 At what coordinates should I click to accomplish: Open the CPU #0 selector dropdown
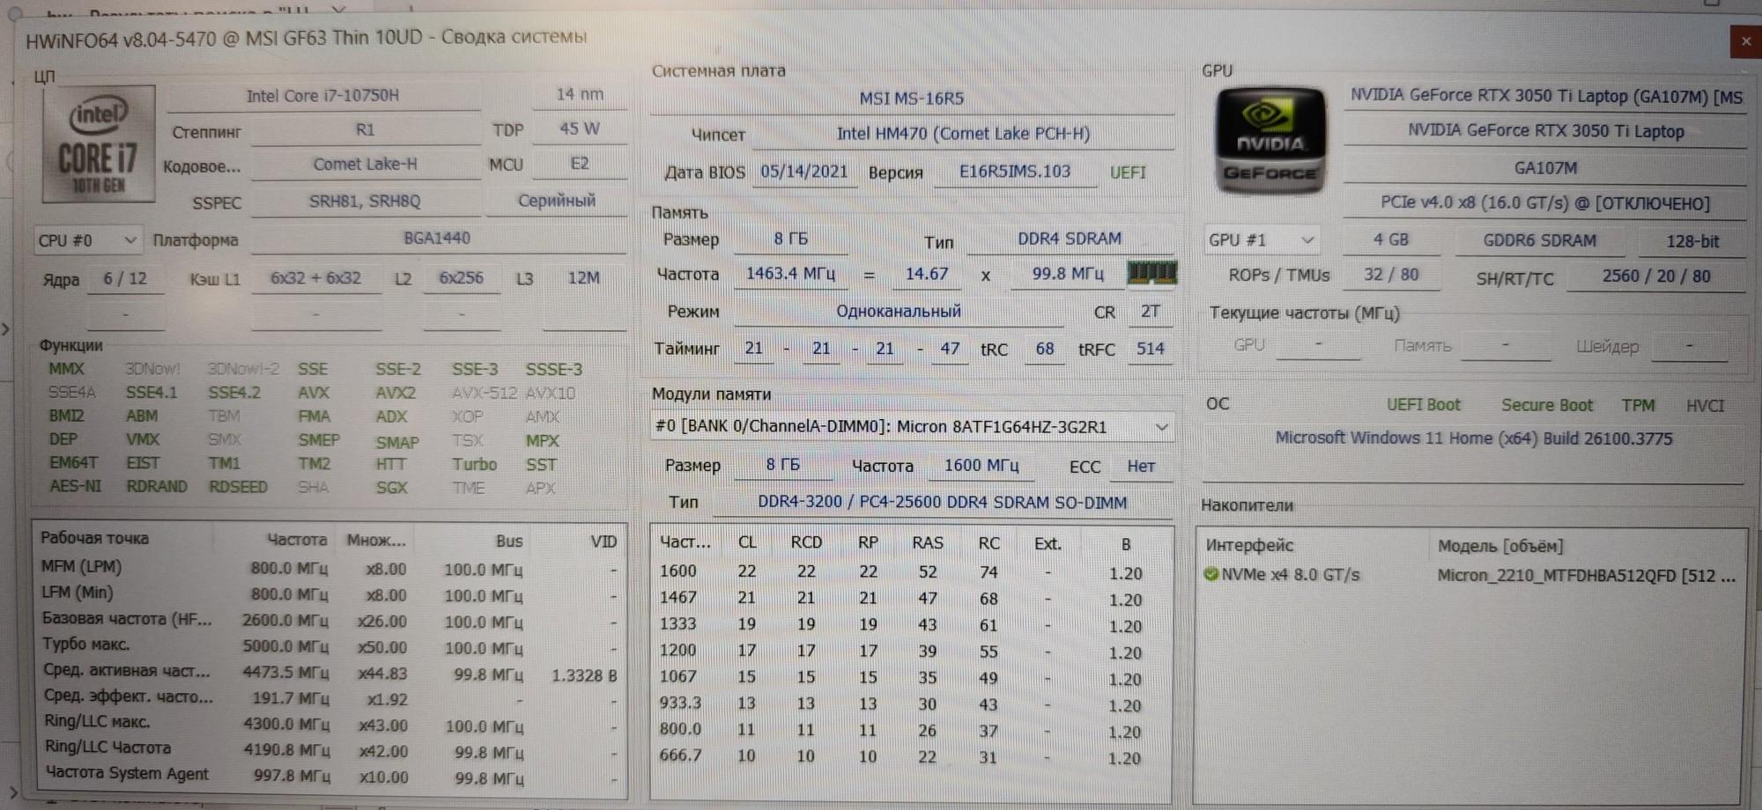pos(87,240)
